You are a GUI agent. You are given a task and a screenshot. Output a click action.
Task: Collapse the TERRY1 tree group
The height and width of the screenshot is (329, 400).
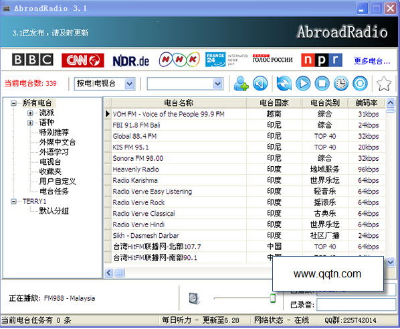click(13, 202)
